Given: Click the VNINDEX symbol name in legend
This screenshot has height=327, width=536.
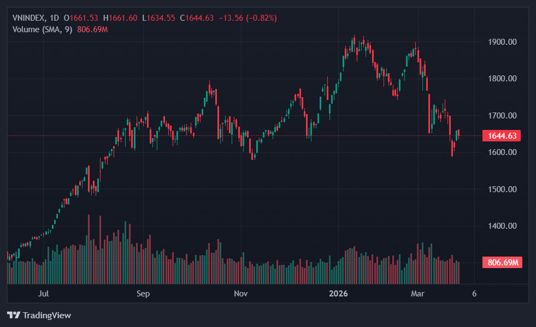Looking at the screenshot, I should click(30, 18).
